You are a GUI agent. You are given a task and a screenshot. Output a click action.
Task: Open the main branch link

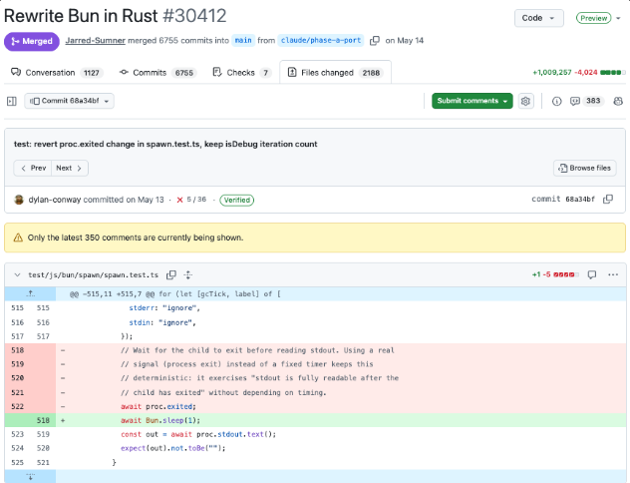click(x=243, y=41)
